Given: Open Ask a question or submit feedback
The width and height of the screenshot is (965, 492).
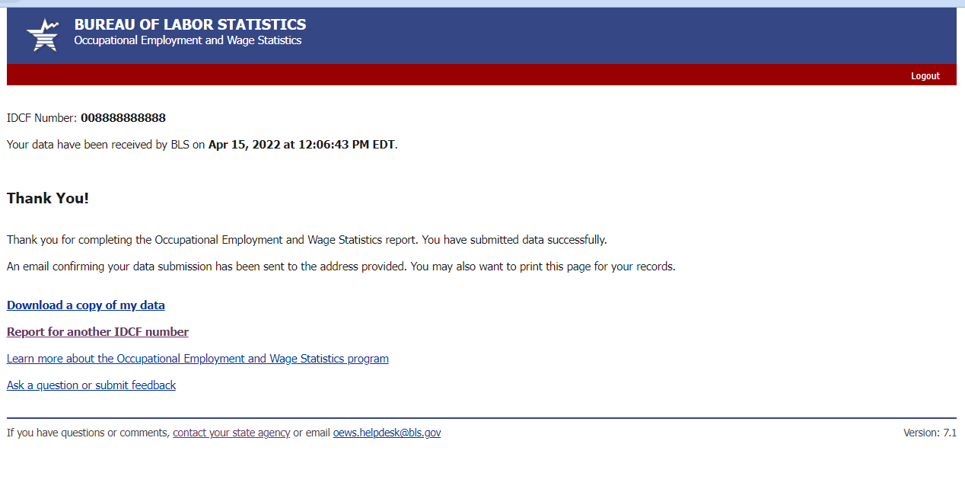Looking at the screenshot, I should pos(91,385).
